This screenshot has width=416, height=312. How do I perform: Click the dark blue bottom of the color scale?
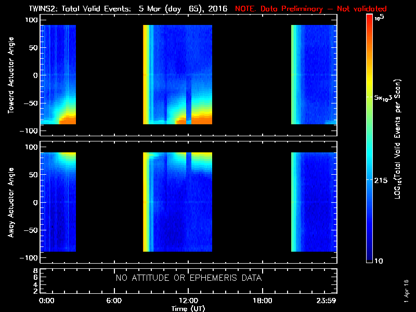point(369,252)
